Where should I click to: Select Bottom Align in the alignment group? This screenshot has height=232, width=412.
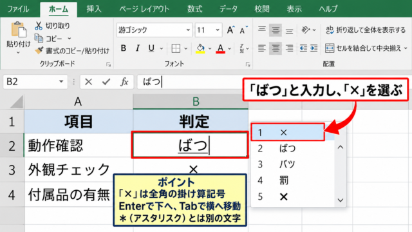tap(289, 30)
